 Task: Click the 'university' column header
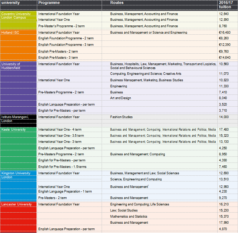click(x=10, y=3)
